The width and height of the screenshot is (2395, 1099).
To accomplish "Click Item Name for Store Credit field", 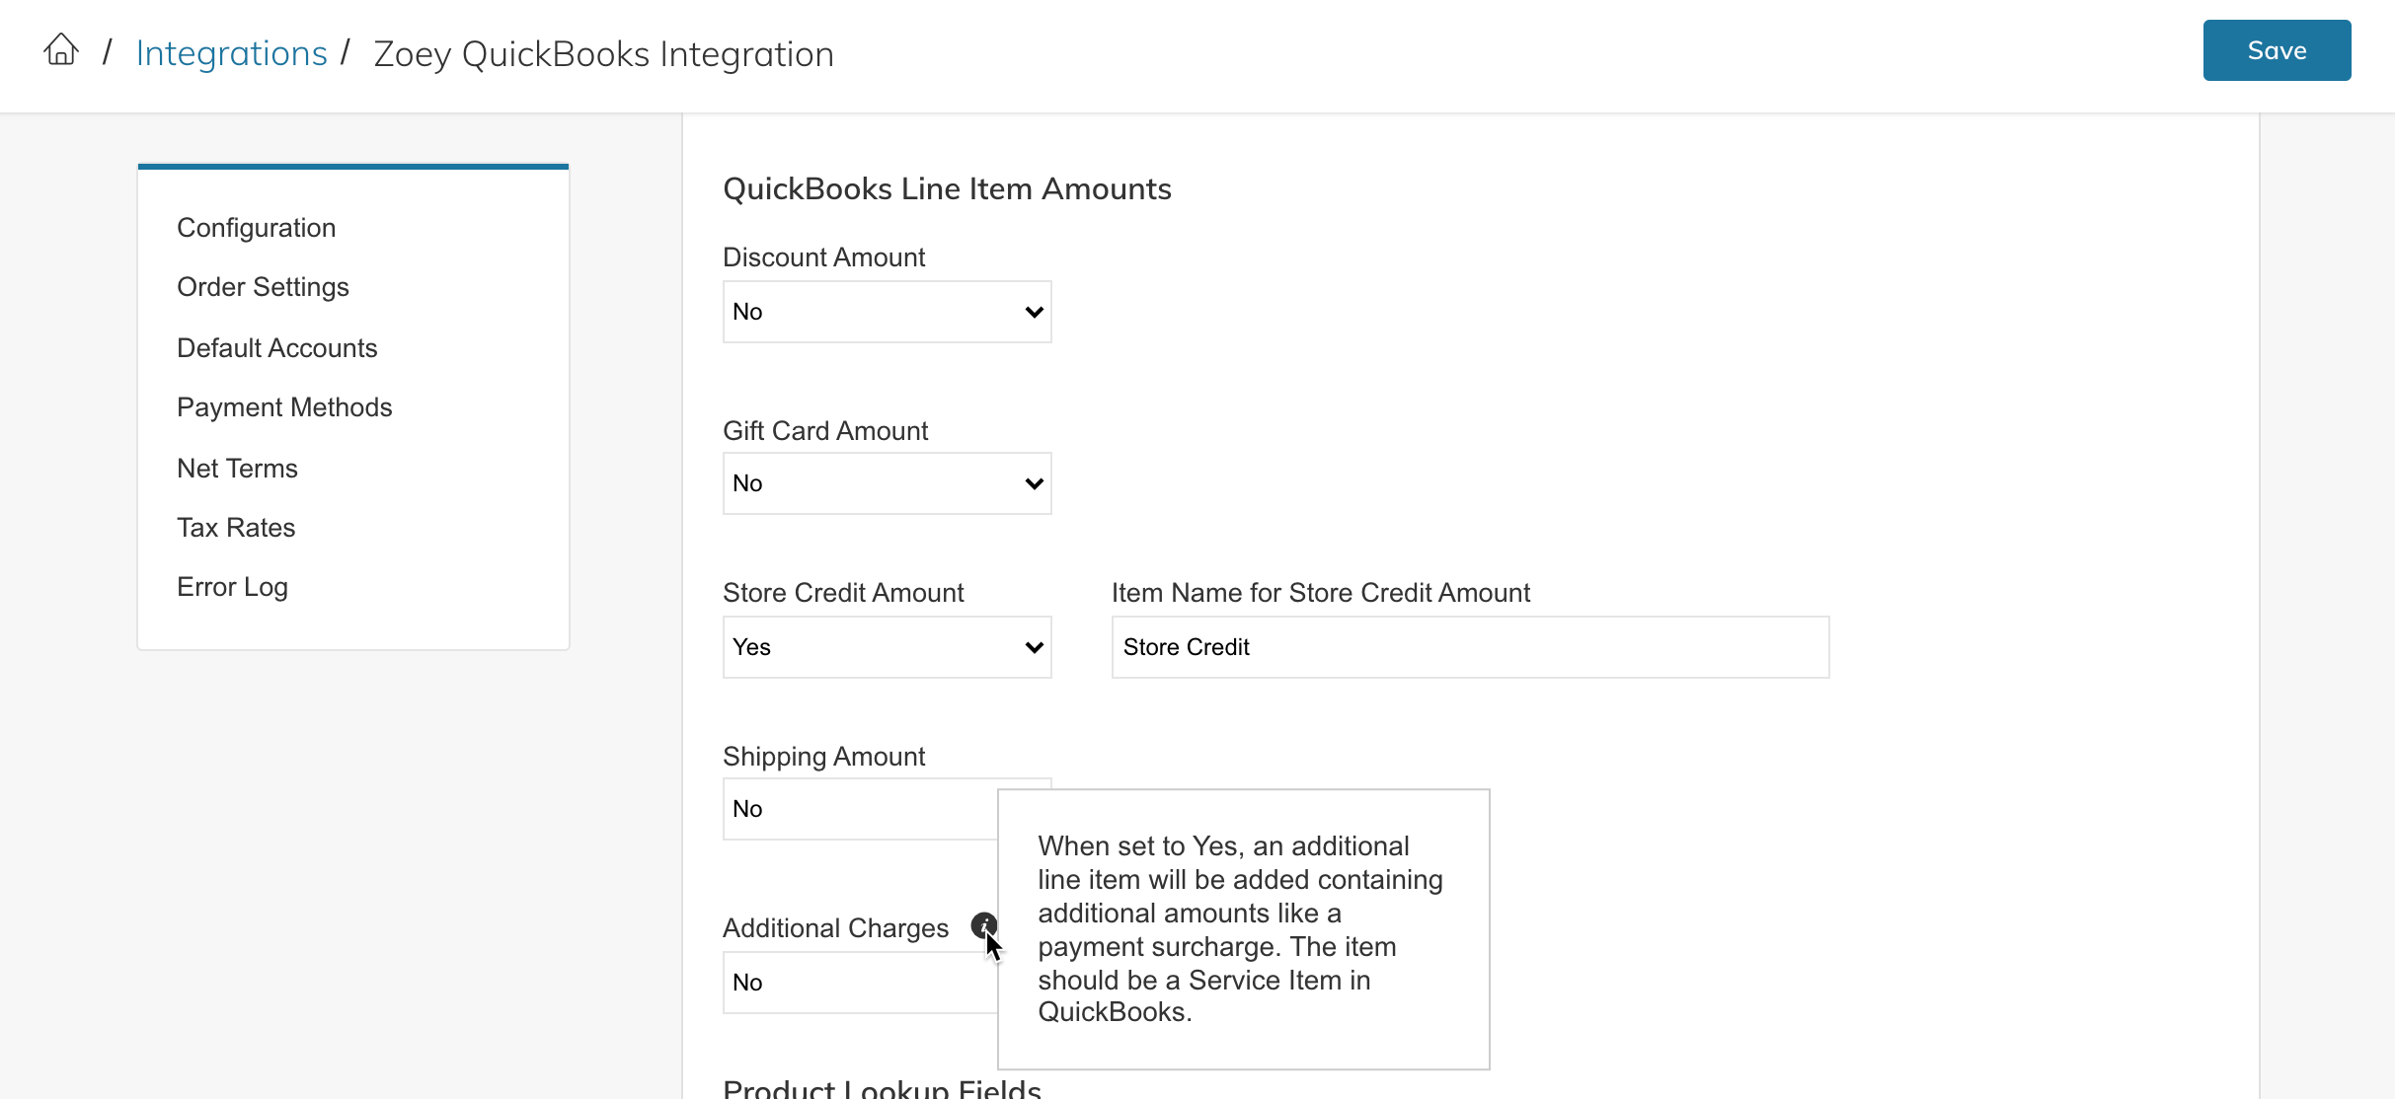I will tap(1469, 647).
